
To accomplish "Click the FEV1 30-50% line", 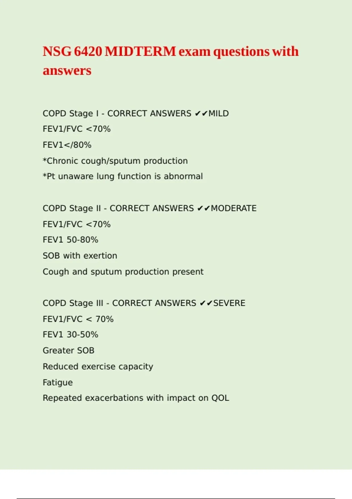I will [x=70, y=335].
